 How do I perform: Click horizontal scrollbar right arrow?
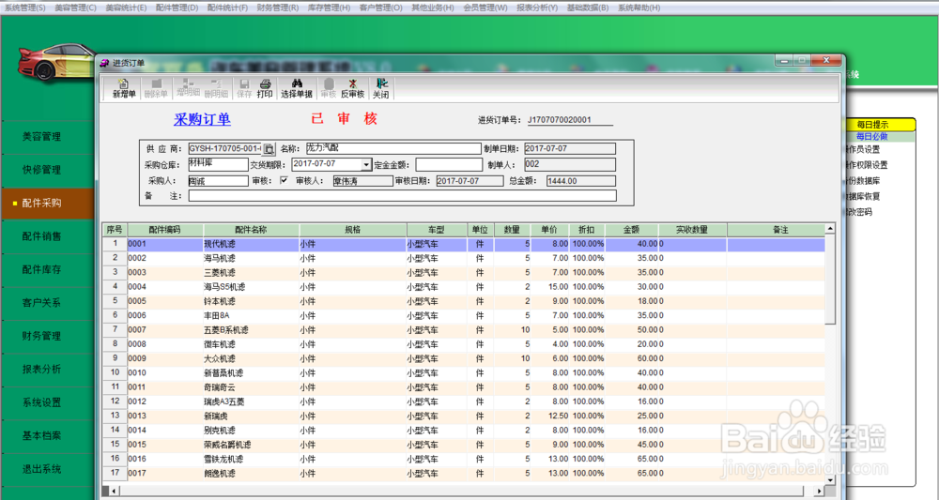pos(821,491)
